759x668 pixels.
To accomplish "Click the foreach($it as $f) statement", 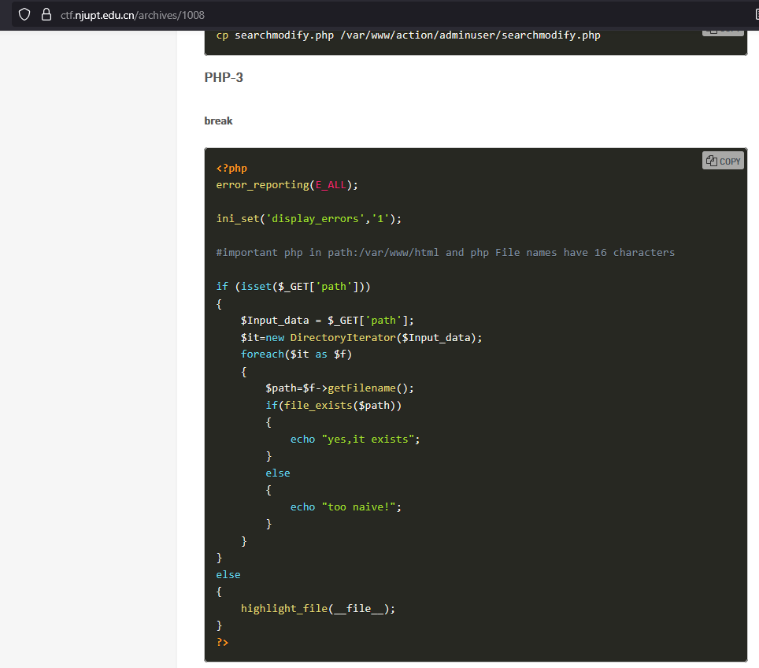I will [296, 354].
